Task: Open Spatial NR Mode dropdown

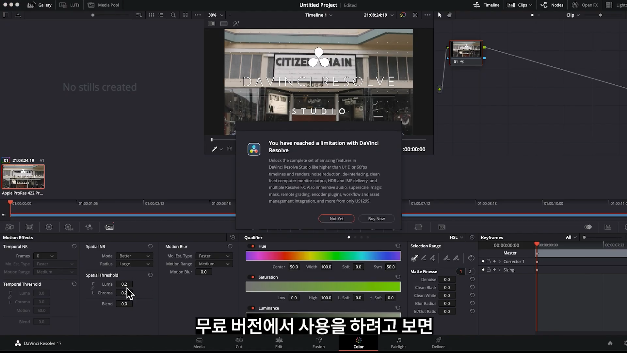Action: pyautogui.click(x=134, y=256)
